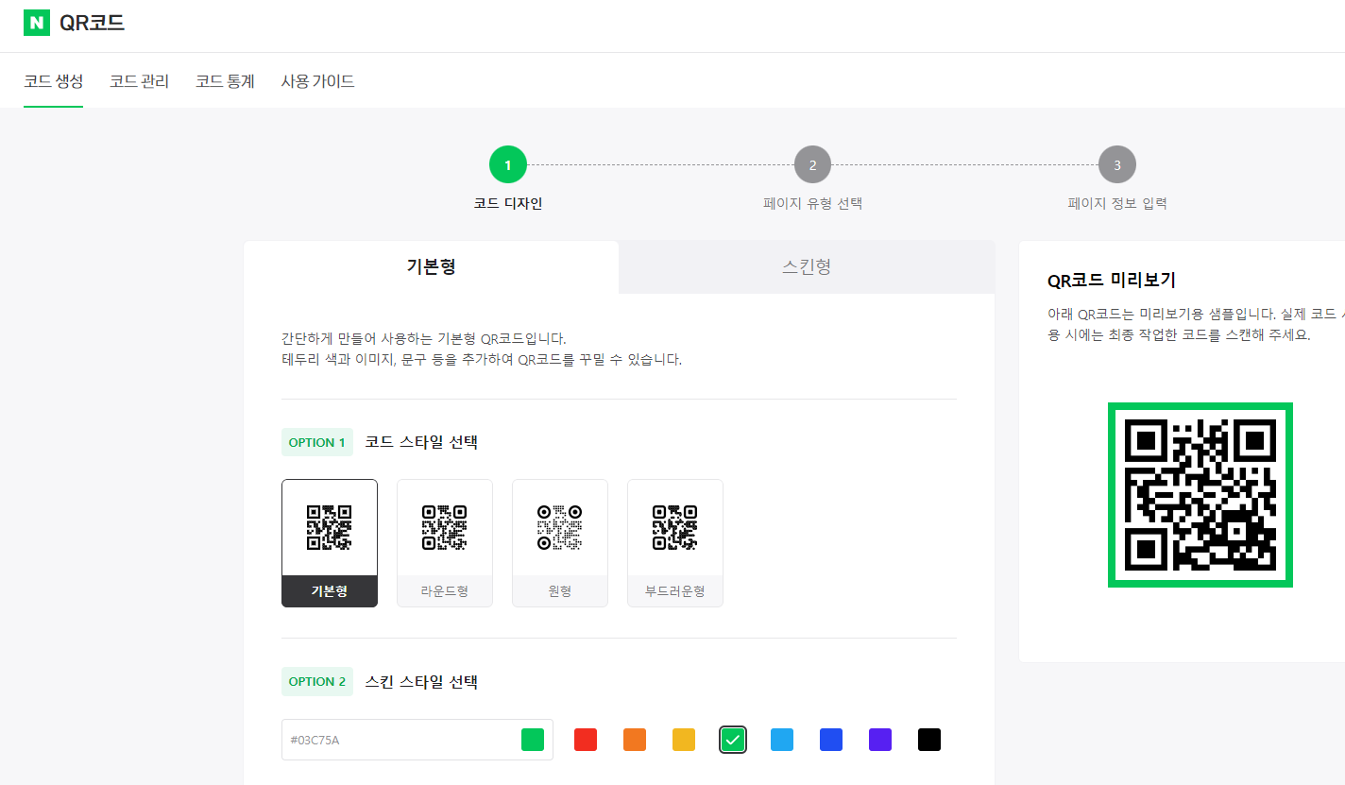
Task: Select the red skin color swatch
Action: [585, 740]
